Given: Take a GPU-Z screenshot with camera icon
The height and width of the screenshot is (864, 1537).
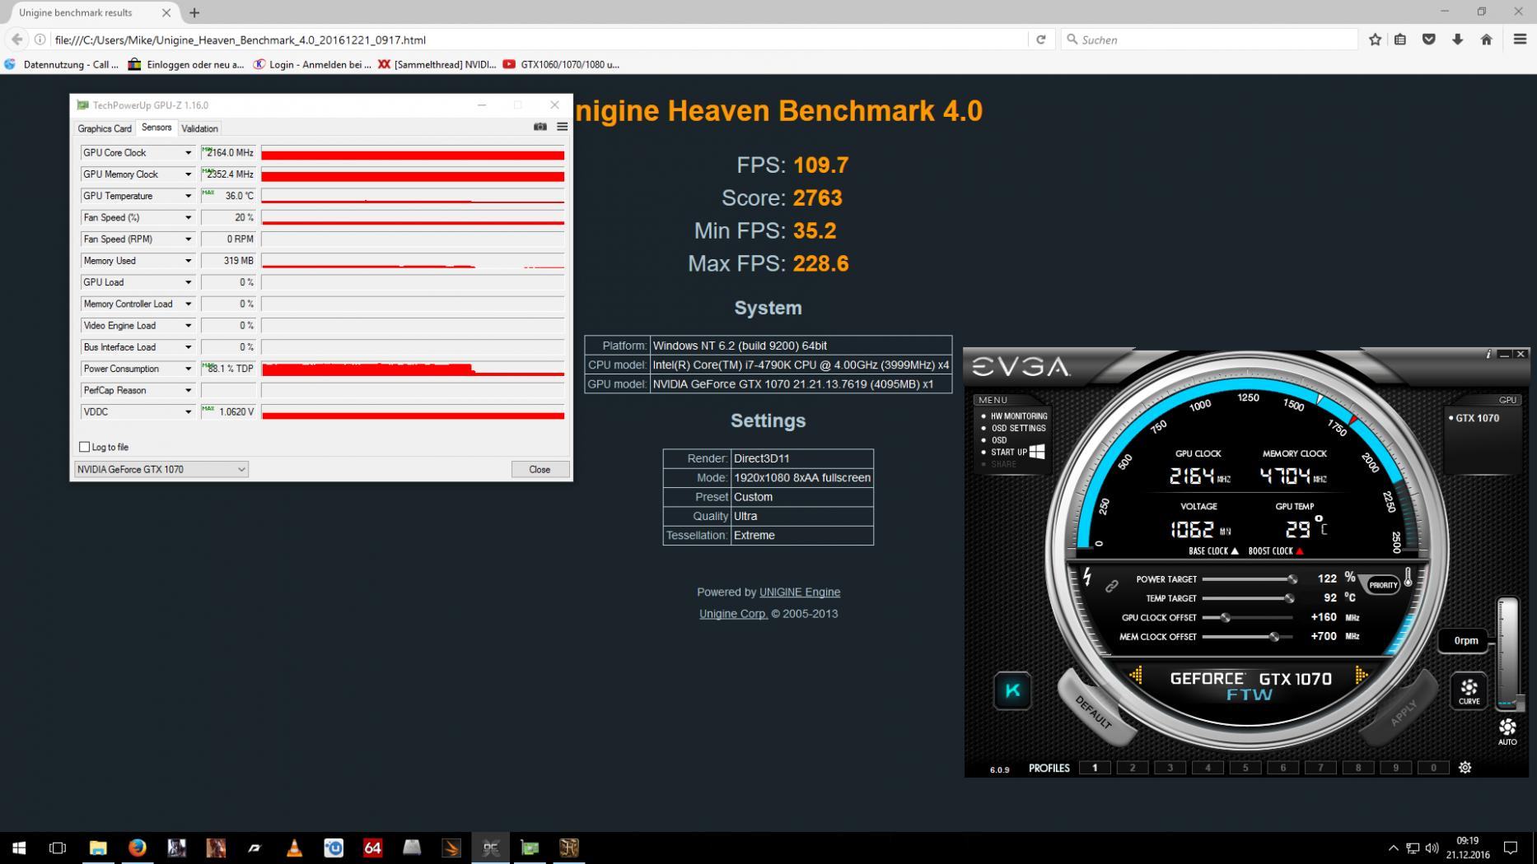Looking at the screenshot, I should coord(540,127).
